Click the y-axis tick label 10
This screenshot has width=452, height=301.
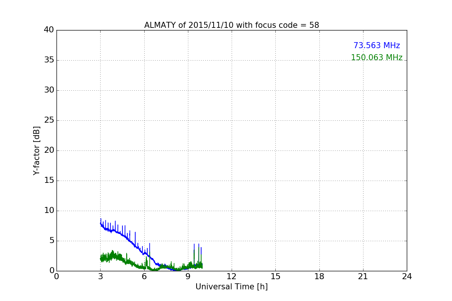(x=49, y=211)
